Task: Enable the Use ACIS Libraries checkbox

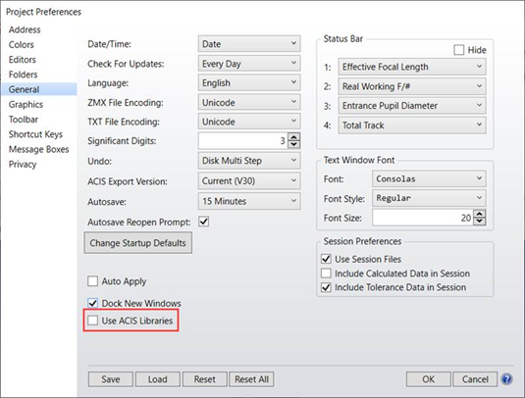Action: [93, 321]
